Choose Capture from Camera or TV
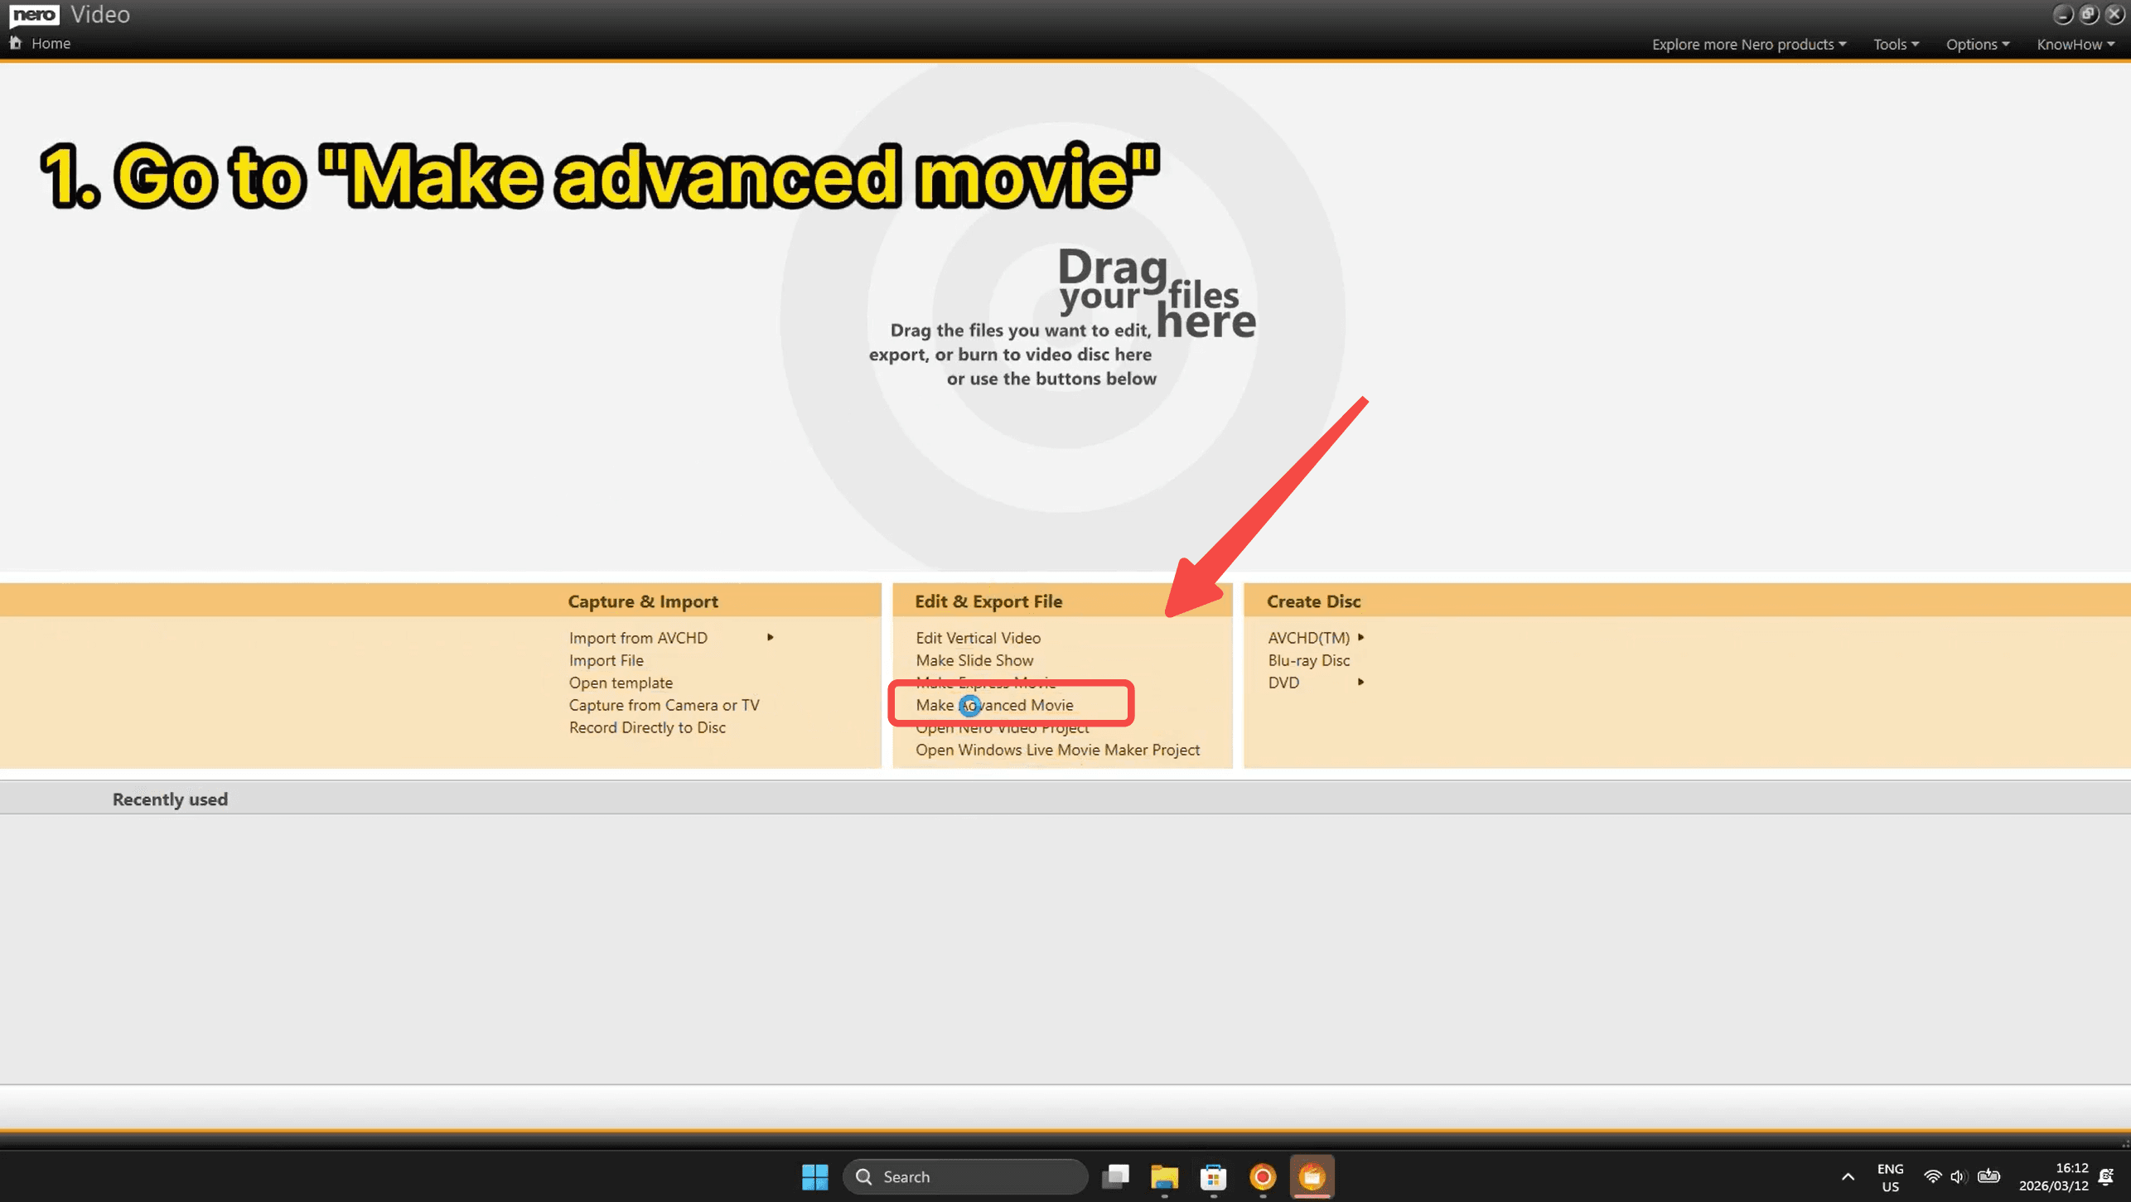Image resolution: width=2131 pixels, height=1202 pixels. [664, 705]
